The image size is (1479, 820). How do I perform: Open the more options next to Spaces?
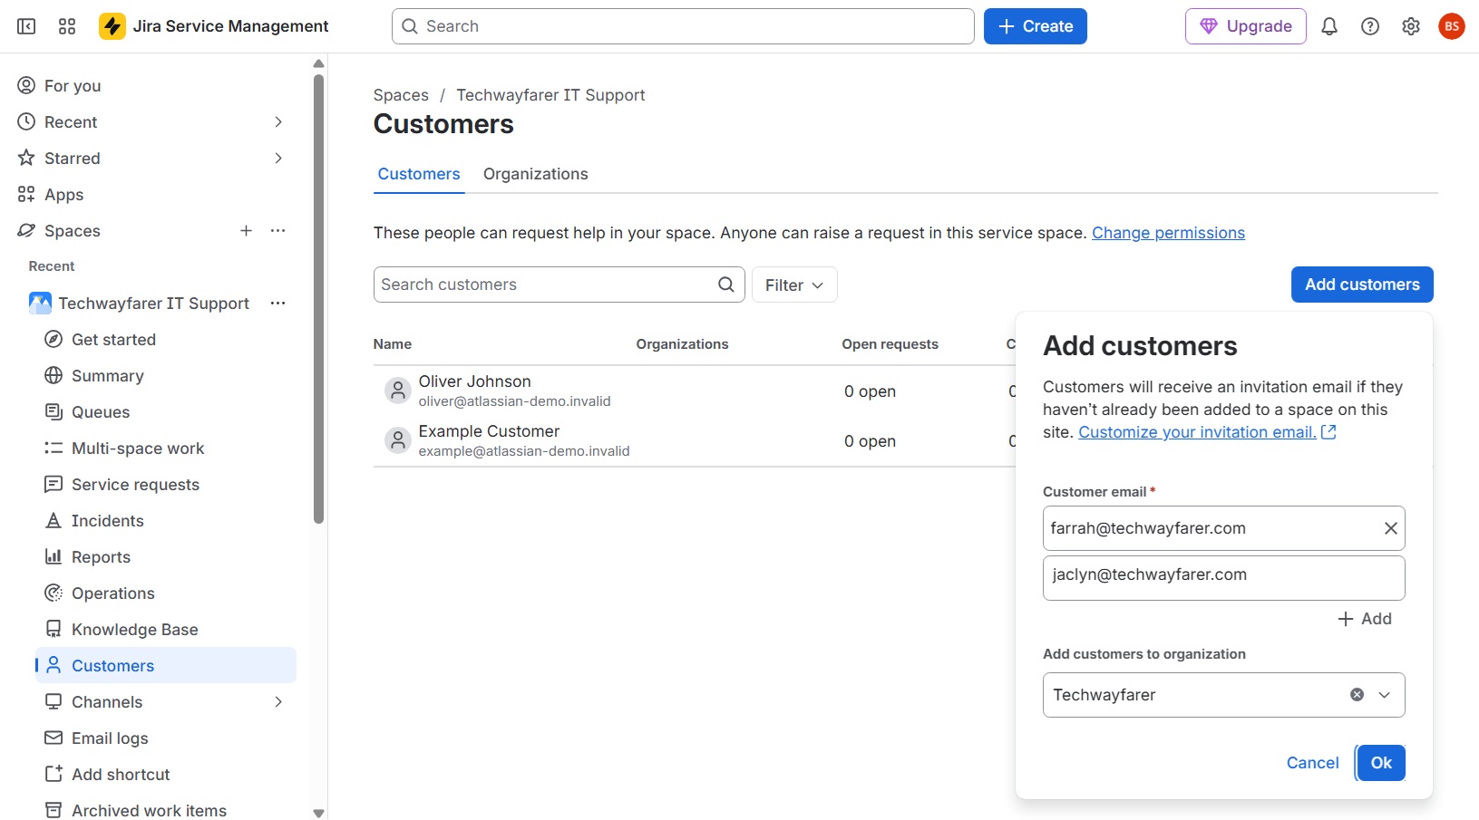coord(278,230)
